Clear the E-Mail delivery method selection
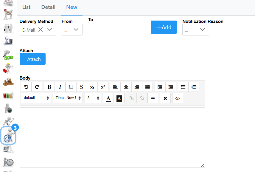 coord(41,30)
